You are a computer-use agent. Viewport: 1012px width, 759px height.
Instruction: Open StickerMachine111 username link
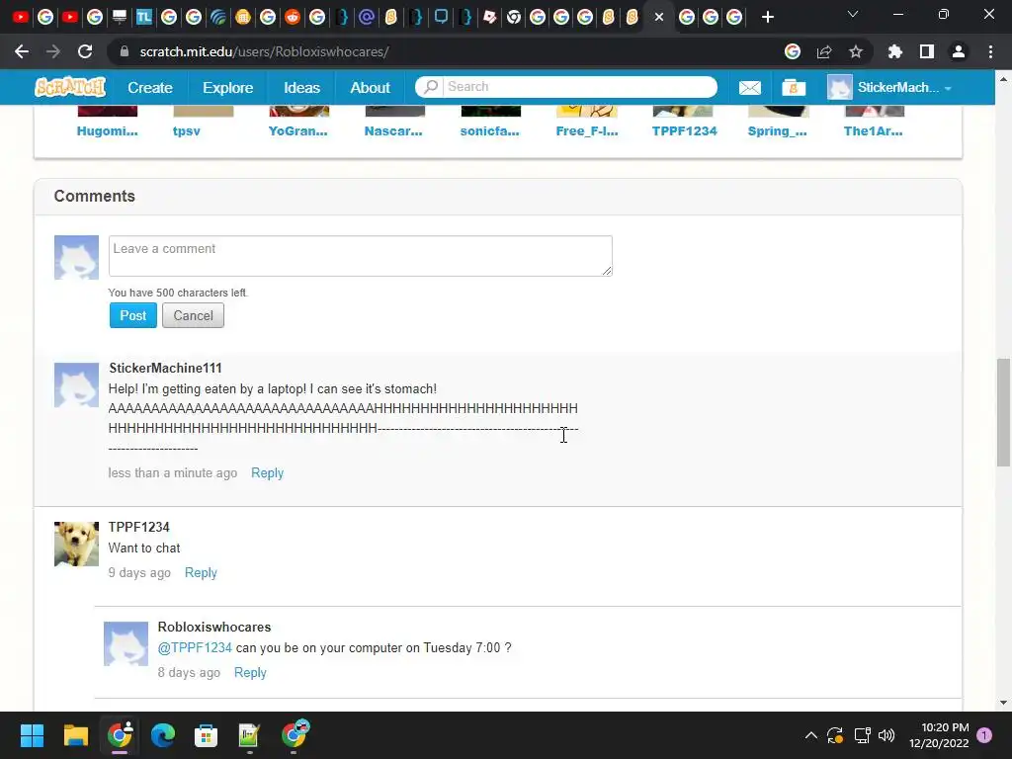(165, 368)
